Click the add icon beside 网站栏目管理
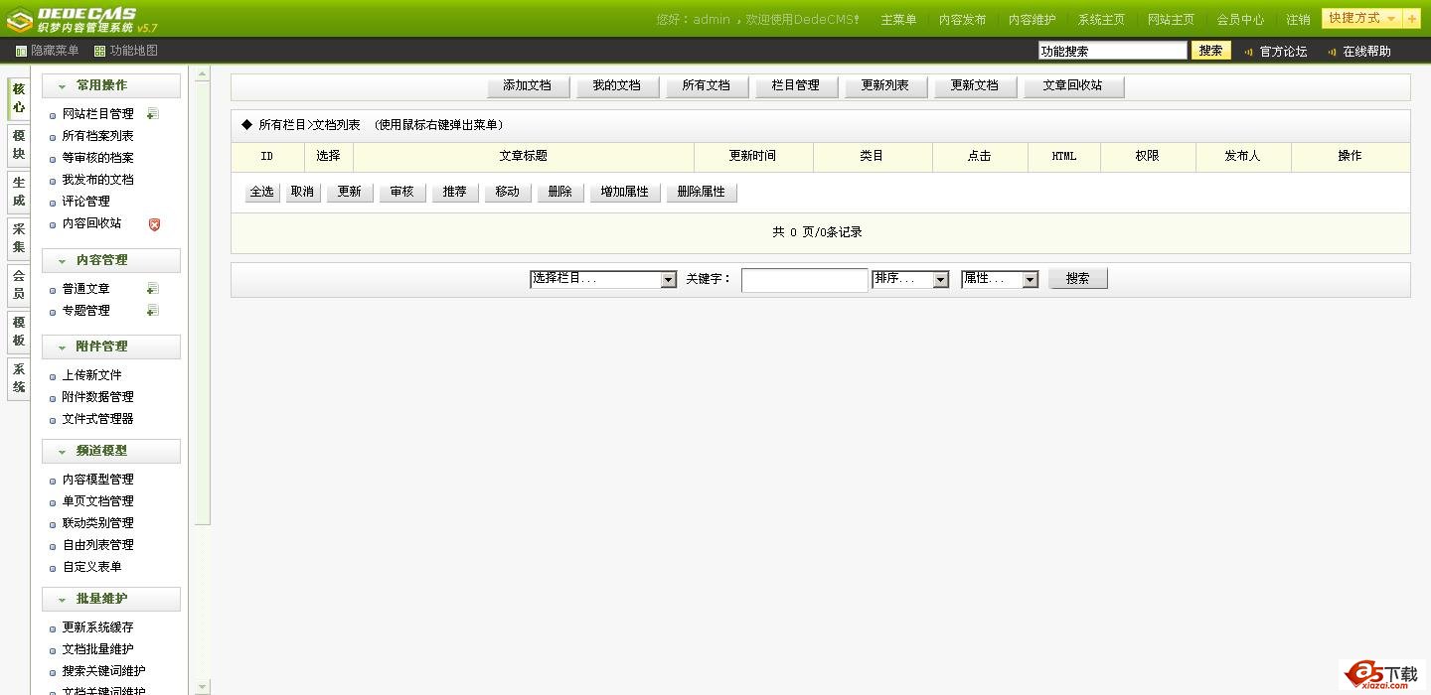The height and width of the screenshot is (695, 1431). (153, 114)
